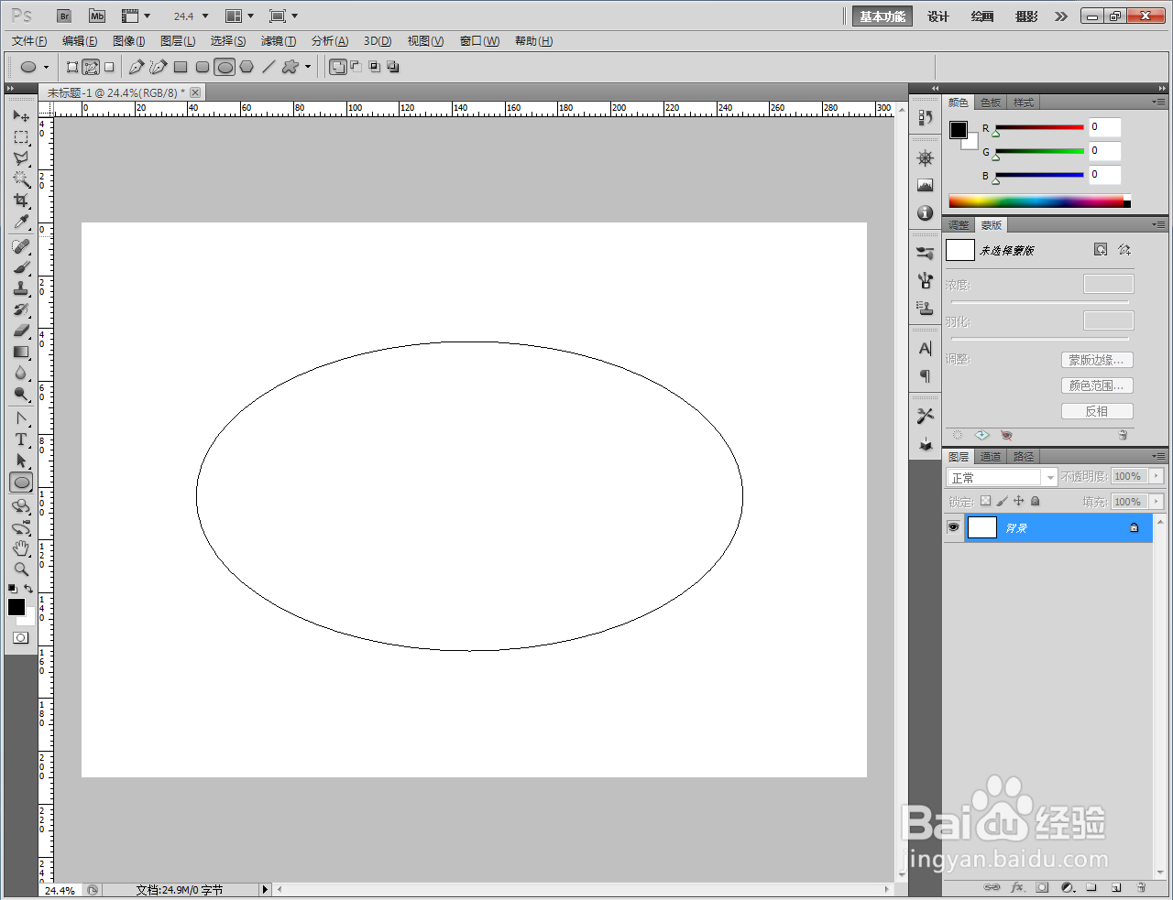The image size is (1173, 900).
Task: Switch to the 通道 tab
Action: click(991, 457)
